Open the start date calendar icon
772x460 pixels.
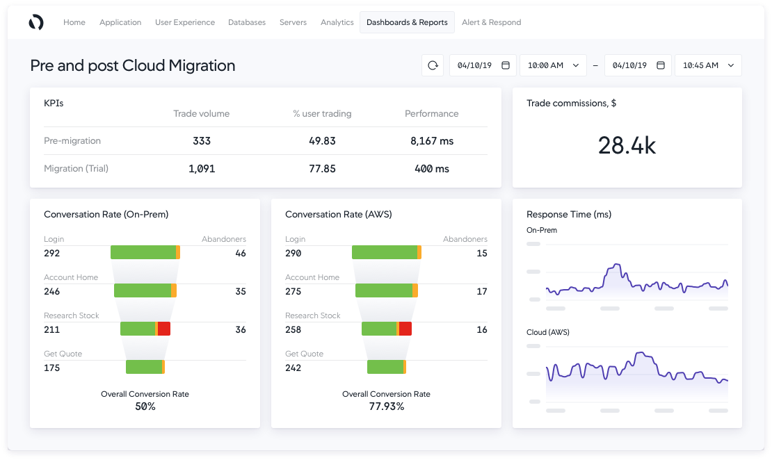tap(505, 65)
